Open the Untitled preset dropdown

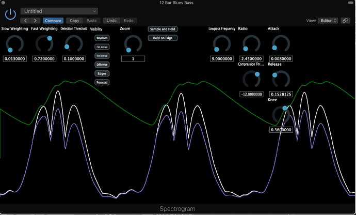(59, 11)
